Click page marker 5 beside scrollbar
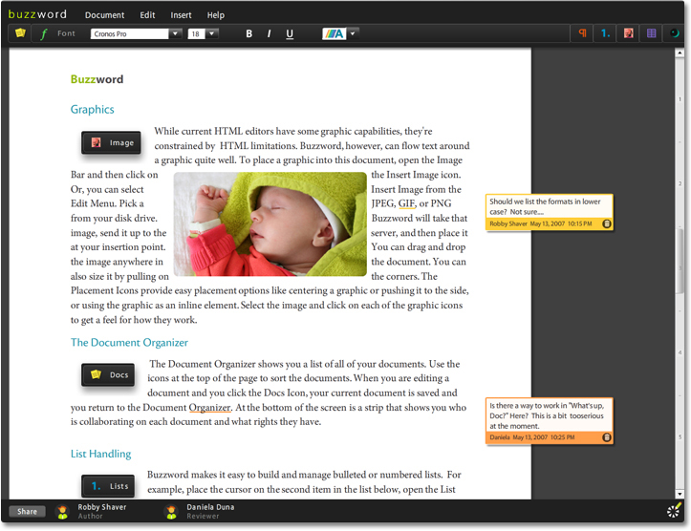The height and width of the screenshot is (531, 691). (680, 436)
